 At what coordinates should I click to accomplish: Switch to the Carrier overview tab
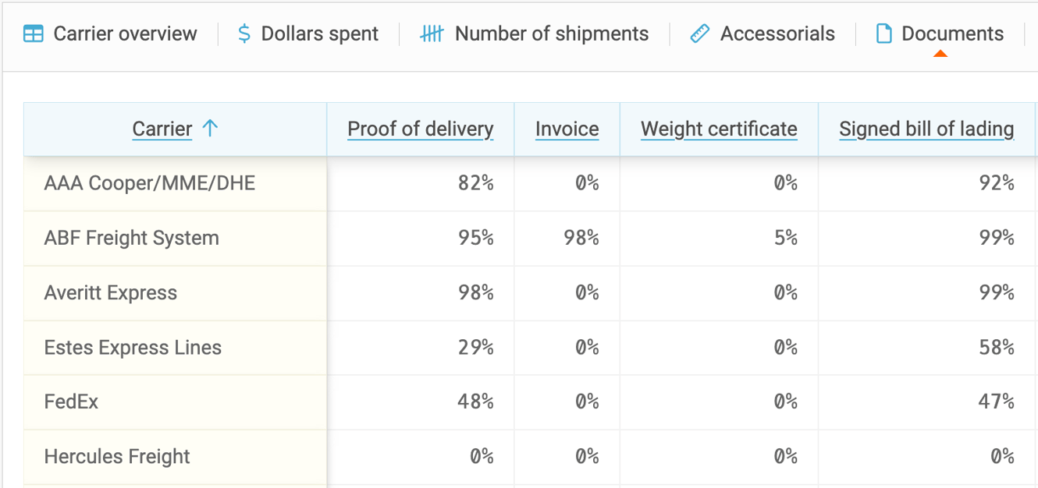[109, 34]
